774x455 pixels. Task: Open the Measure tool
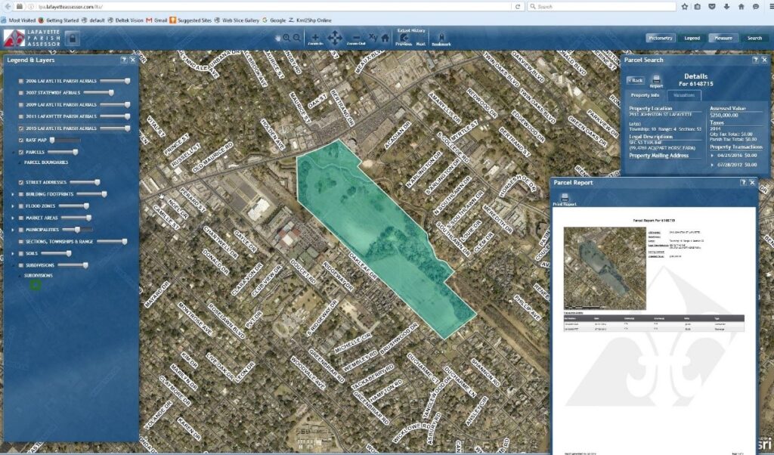[723, 38]
